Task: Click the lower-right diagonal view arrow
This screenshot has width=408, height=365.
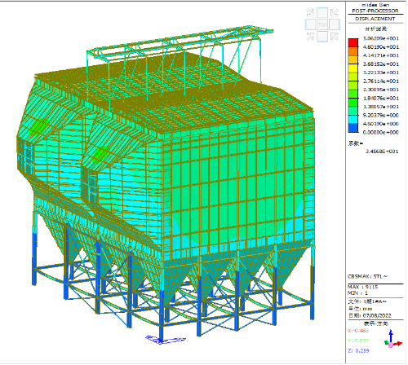Action: click(x=335, y=37)
